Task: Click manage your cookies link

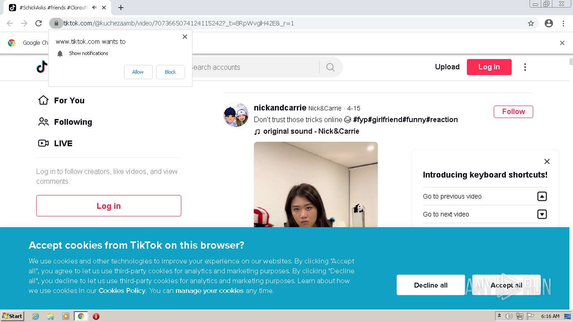Action: click(210, 291)
